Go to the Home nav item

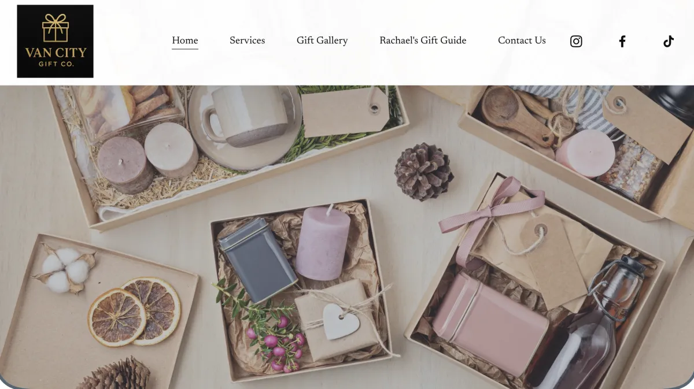click(x=185, y=40)
